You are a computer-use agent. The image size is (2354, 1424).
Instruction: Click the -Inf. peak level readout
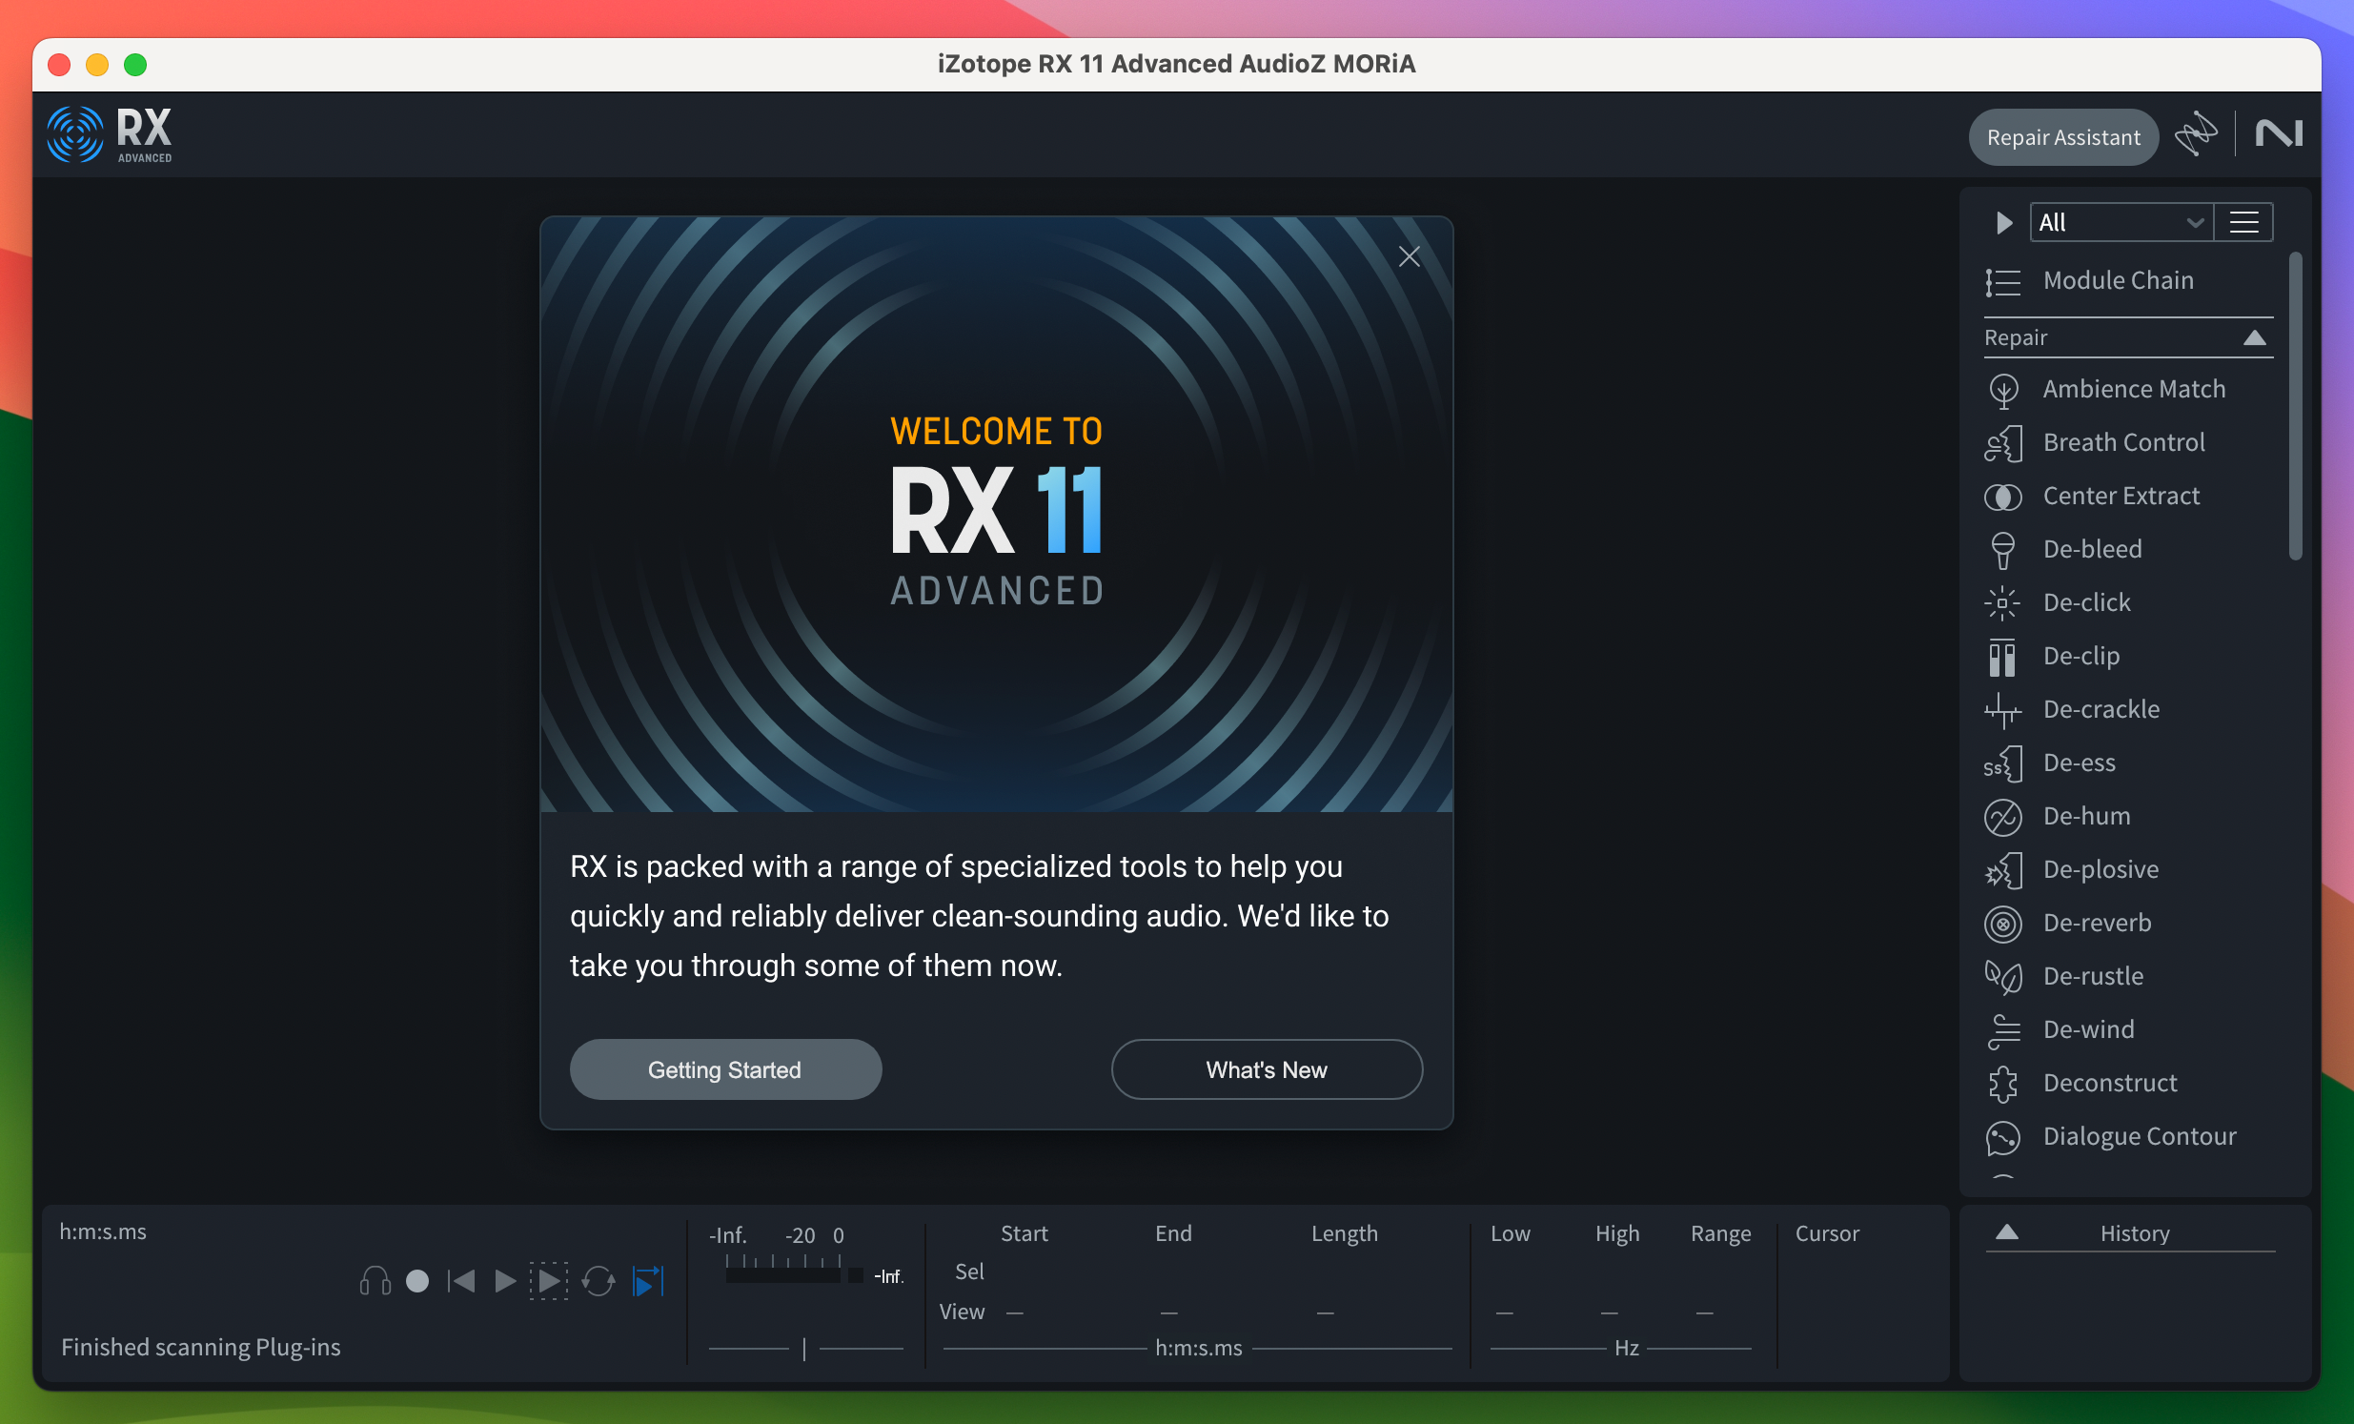click(887, 1276)
